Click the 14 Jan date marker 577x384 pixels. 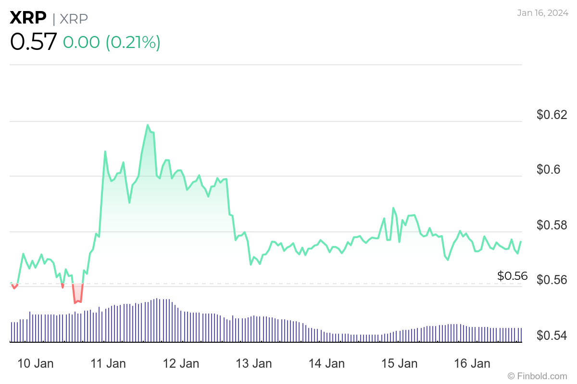327,364
